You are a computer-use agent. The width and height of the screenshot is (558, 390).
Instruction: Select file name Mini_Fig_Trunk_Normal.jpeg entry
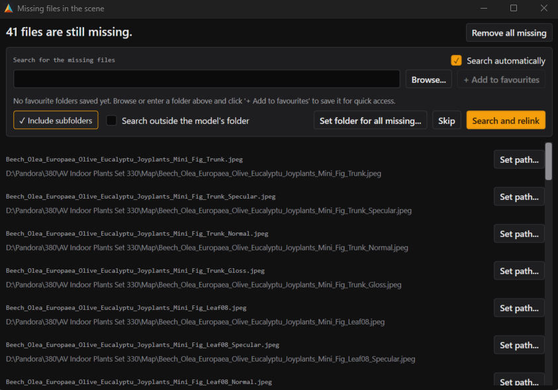click(137, 234)
